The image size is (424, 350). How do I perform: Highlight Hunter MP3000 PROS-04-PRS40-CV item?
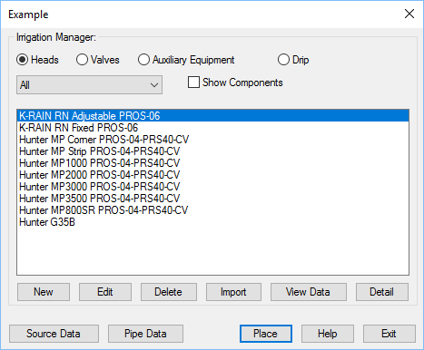[212, 187]
